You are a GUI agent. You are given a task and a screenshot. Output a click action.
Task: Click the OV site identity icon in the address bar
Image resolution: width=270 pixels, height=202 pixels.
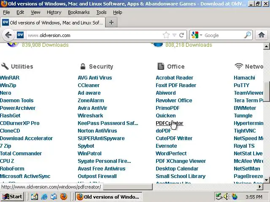pyautogui.click(x=20, y=35)
